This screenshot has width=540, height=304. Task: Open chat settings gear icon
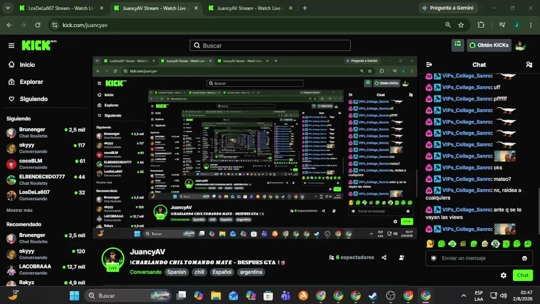503,275
